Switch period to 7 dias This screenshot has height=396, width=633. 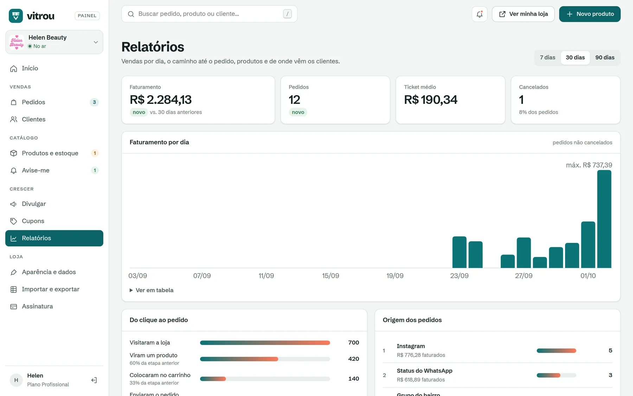pos(548,58)
